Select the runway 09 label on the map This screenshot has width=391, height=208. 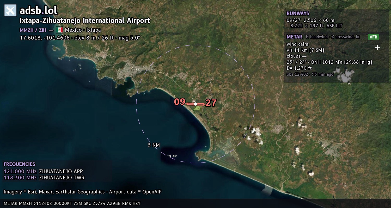(x=180, y=102)
